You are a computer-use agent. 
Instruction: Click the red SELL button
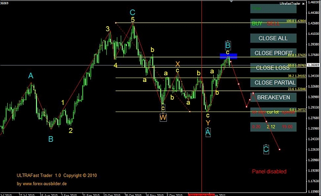pos(273,24)
